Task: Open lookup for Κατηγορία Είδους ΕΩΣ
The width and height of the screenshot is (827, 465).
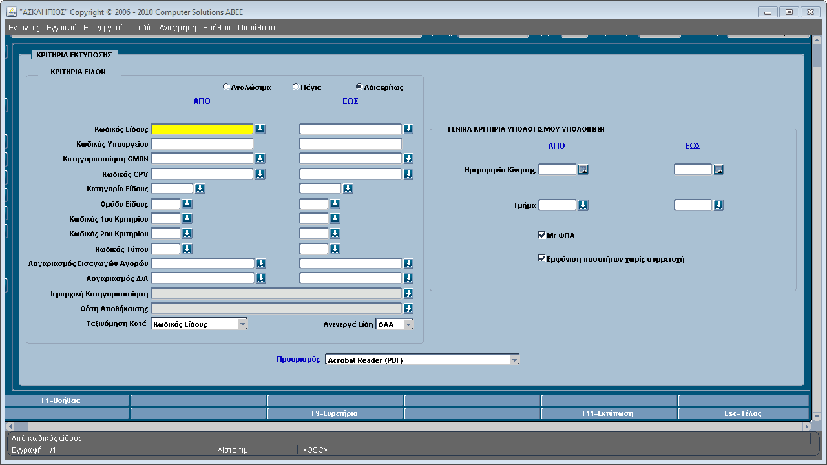Action: 348,189
